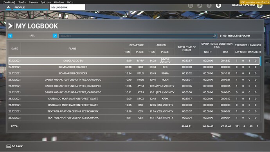Click the GO BACK button
Image resolution: width=270 pixels, height=152 pixels.
click(14, 146)
